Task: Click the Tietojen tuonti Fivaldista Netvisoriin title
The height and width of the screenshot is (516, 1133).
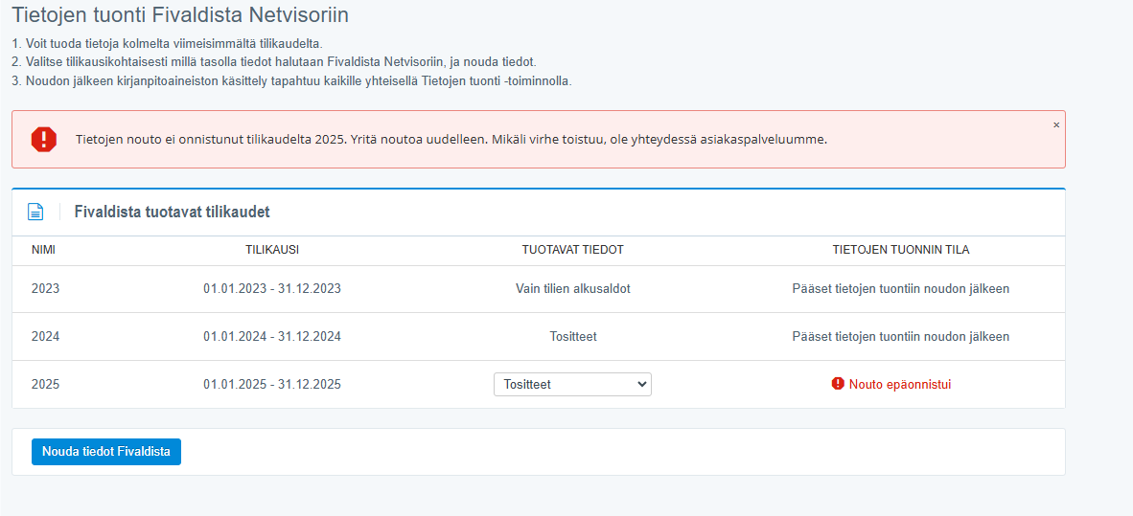Action: click(x=180, y=15)
